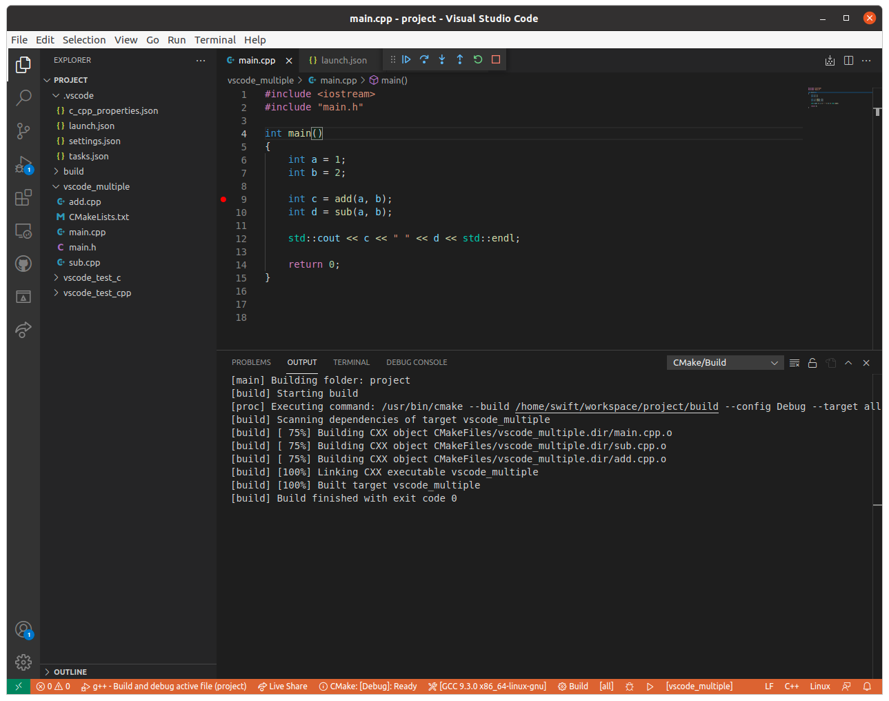
Task: Open the File menu
Action: click(x=19, y=40)
